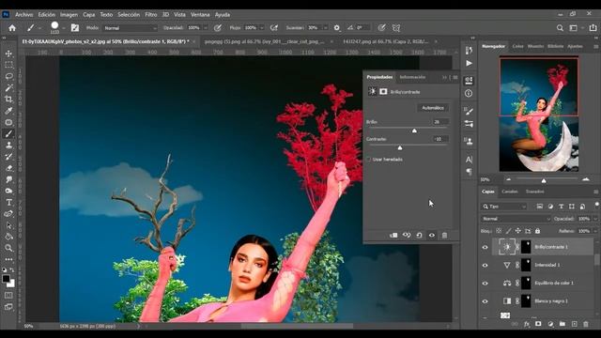Hide the Brillo/contraste 1 layer

click(485, 247)
